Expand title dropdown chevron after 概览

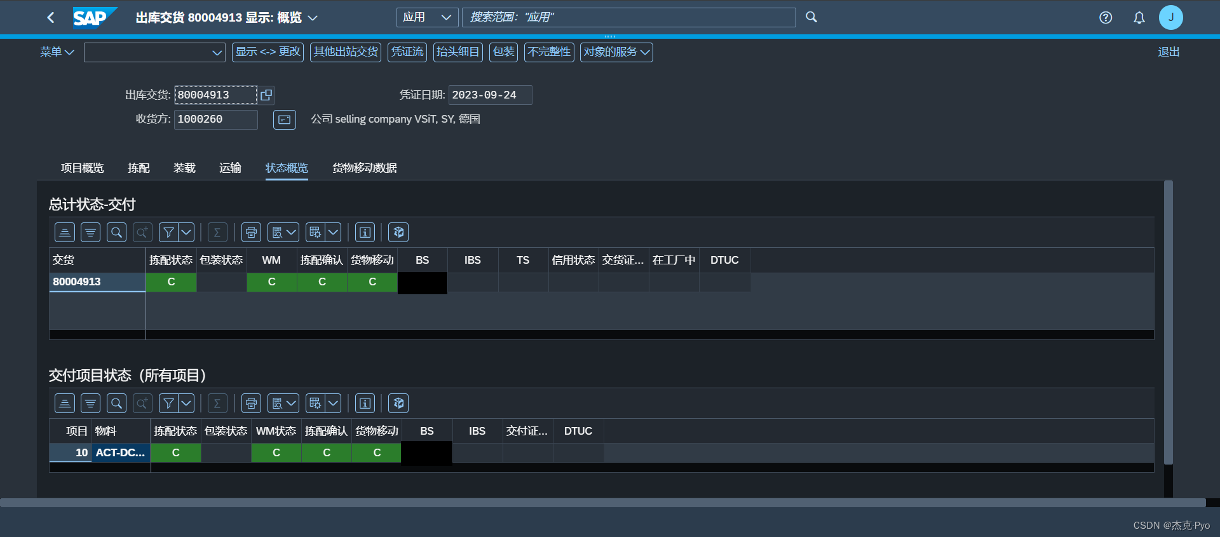point(313,18)
